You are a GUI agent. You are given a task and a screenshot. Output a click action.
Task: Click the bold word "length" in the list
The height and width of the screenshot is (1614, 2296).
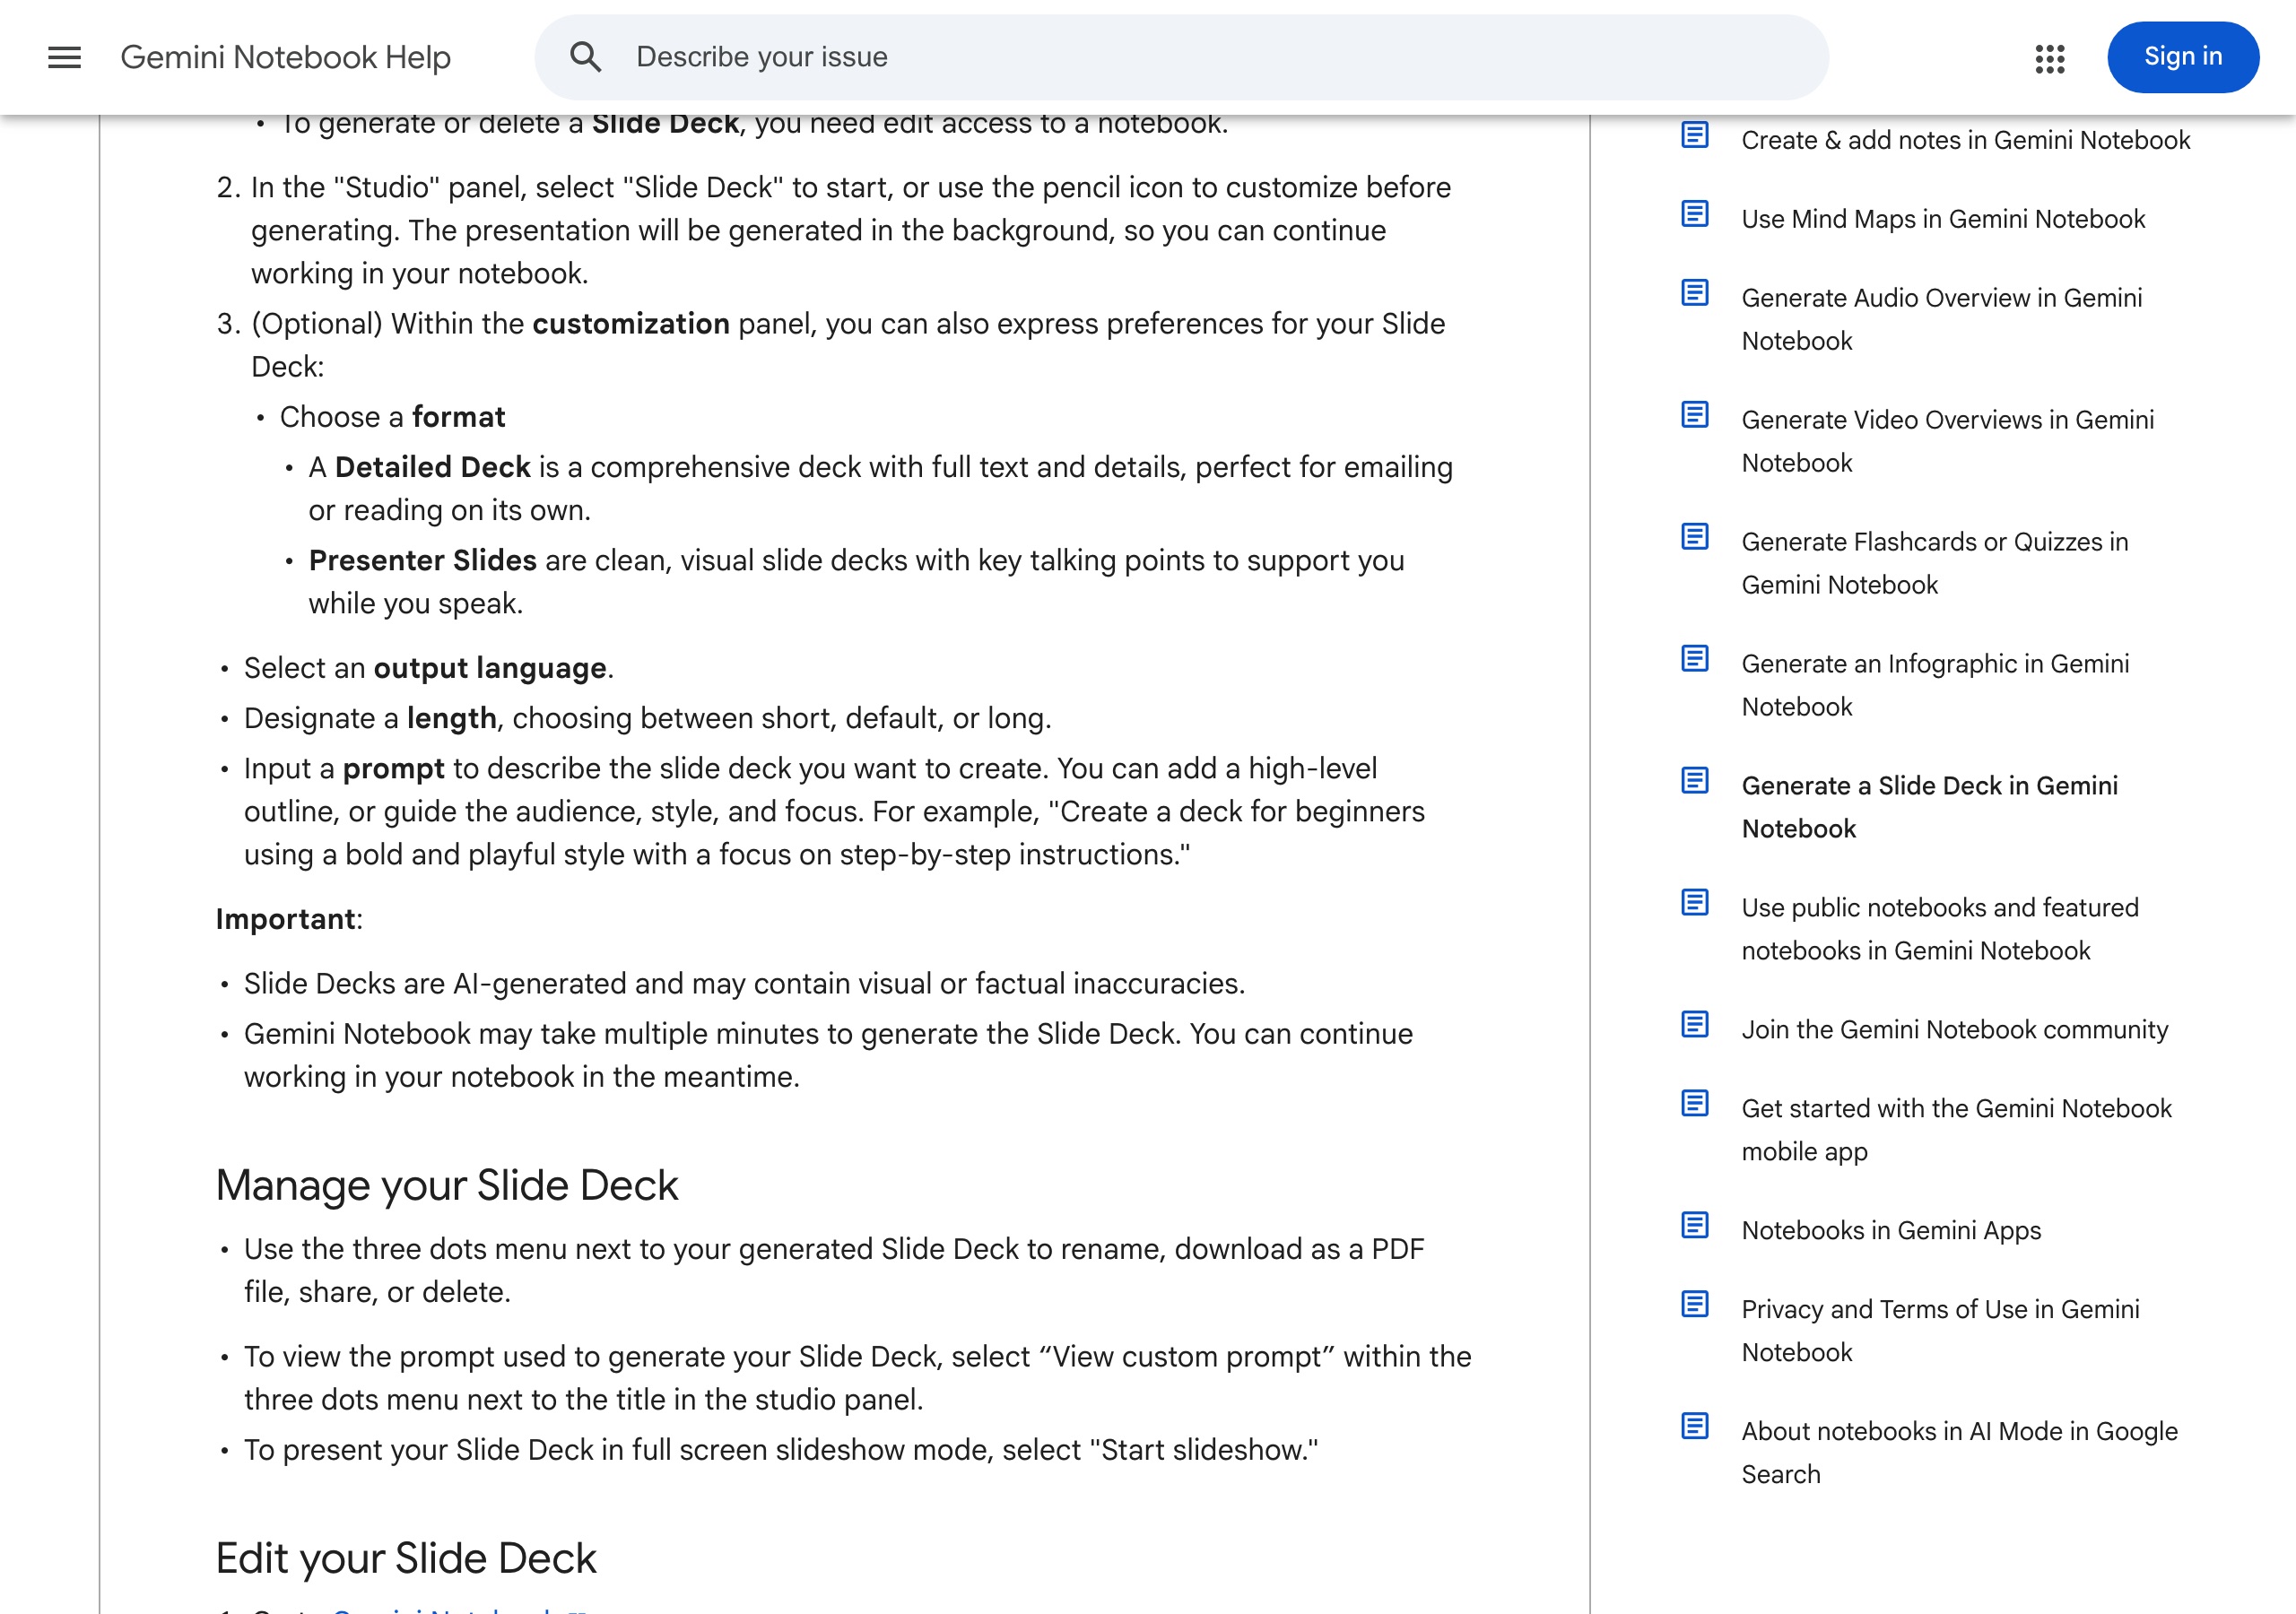point(452,719)
